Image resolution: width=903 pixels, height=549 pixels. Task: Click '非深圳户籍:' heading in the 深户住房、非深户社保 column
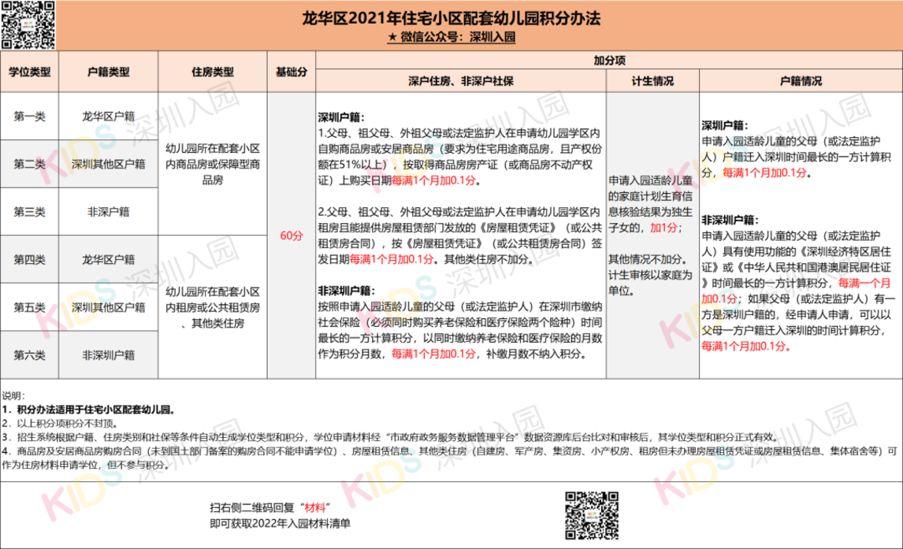click(x=347, y=291)
